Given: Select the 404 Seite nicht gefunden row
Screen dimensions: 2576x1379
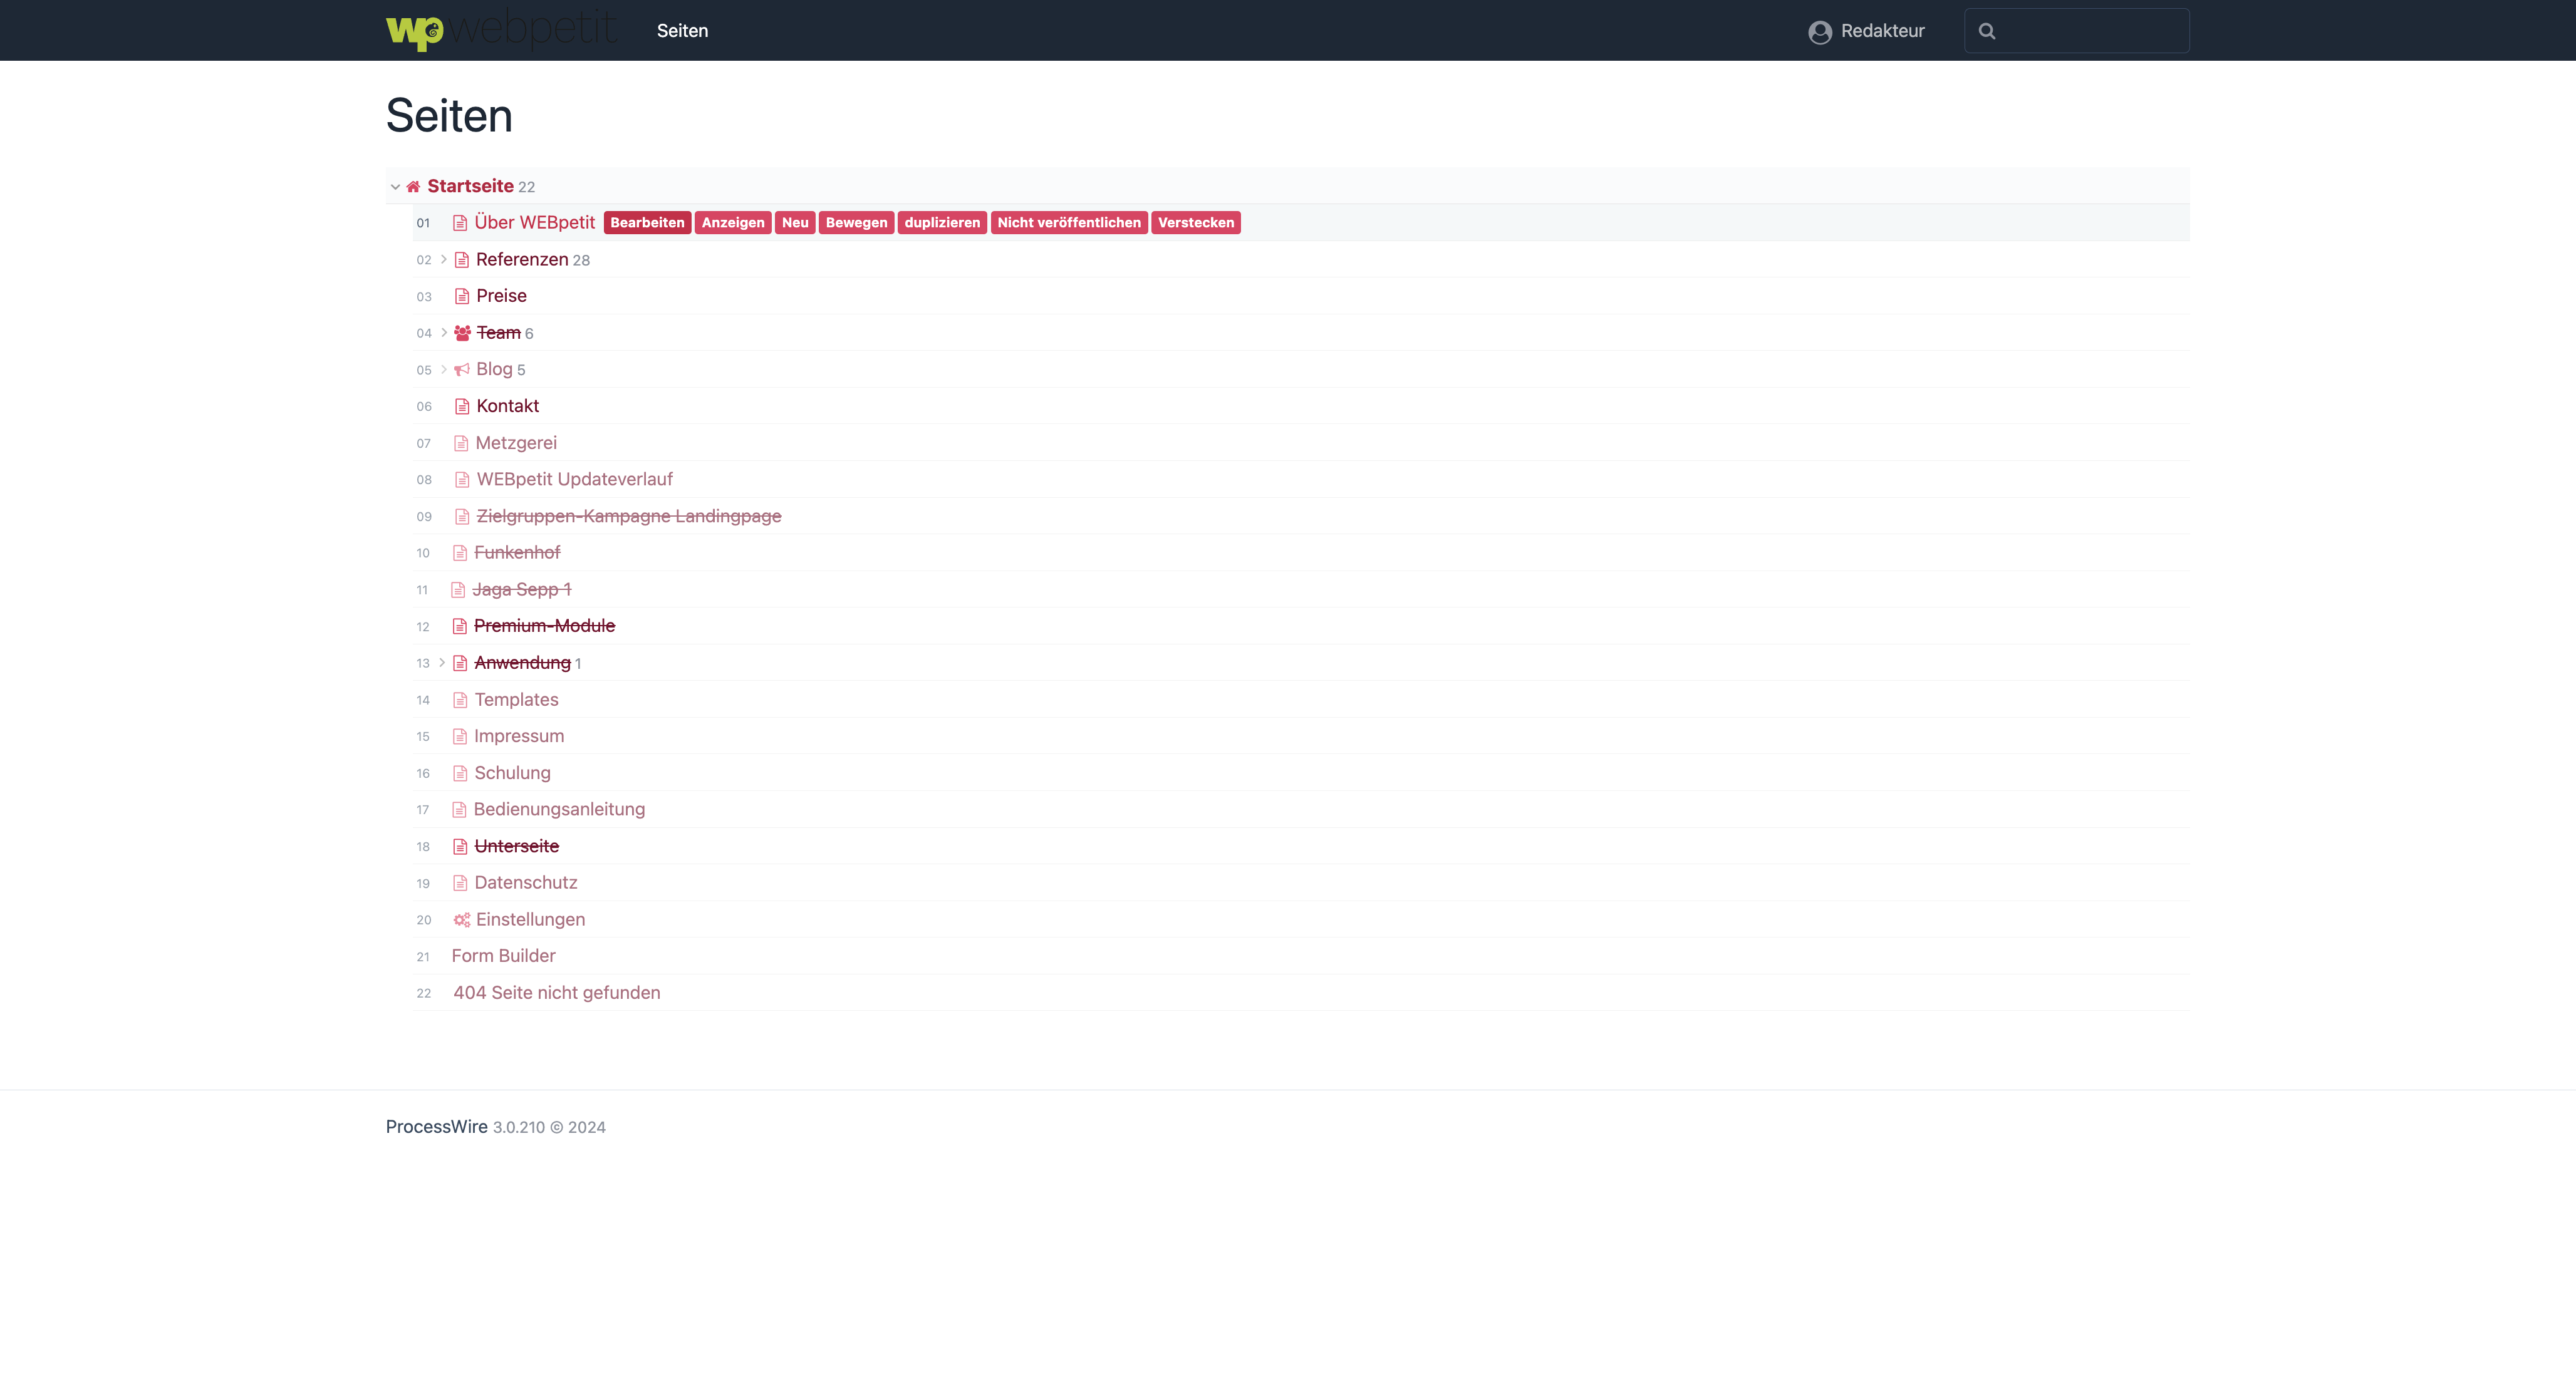Looking at the screenshot, I should point(1301,993).
